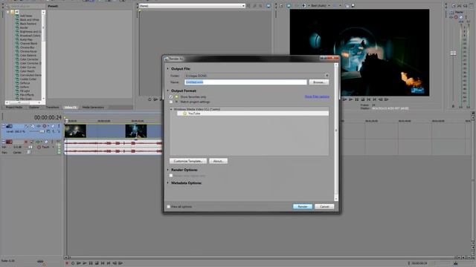Arm the audio track for record
Screen dimensions: 476x267
click(26, 142)
